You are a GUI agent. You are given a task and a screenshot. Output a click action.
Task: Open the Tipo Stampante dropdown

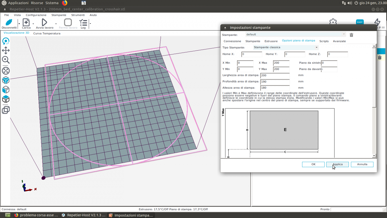(x=316, y=48)
